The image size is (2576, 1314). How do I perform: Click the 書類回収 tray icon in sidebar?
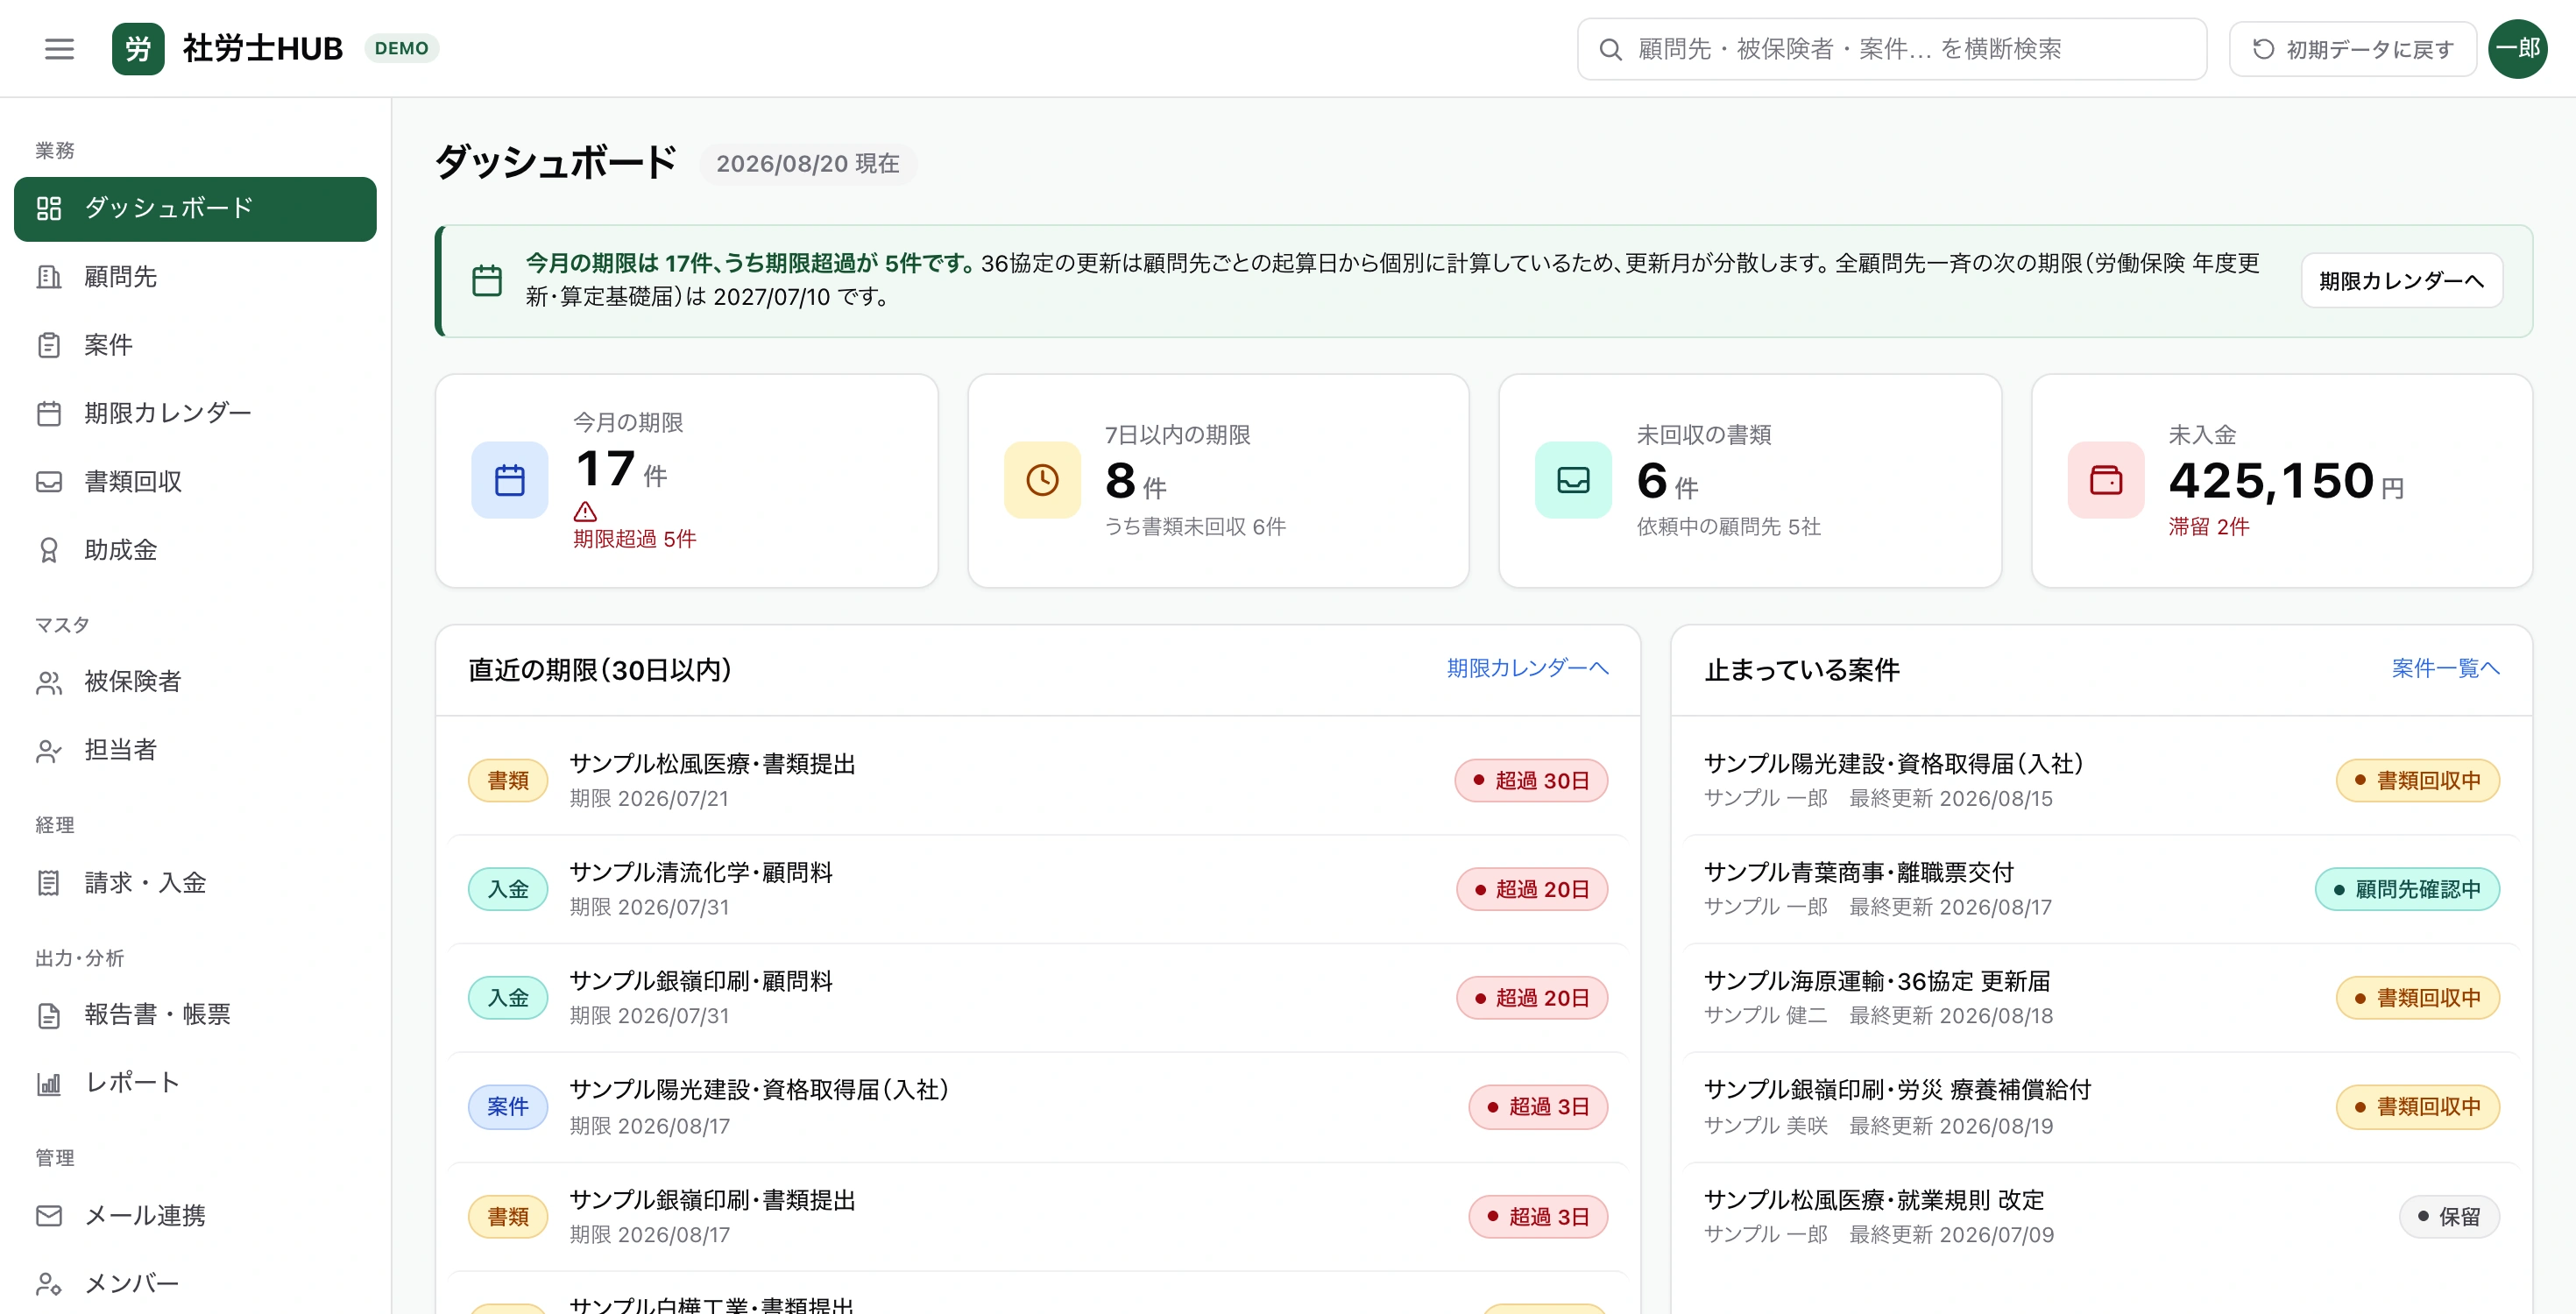[x=49, y=482]
